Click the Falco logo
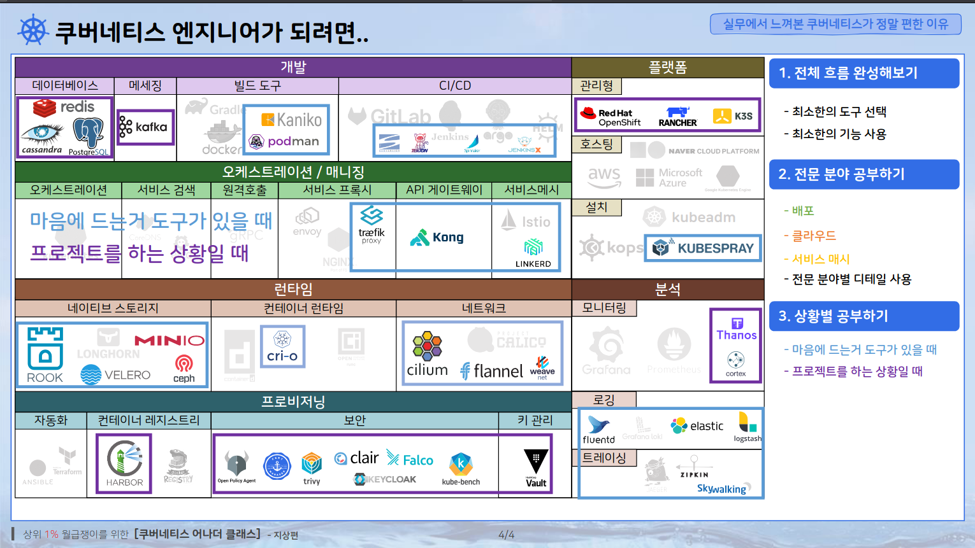The image size is (975, 548). (410, 460)
